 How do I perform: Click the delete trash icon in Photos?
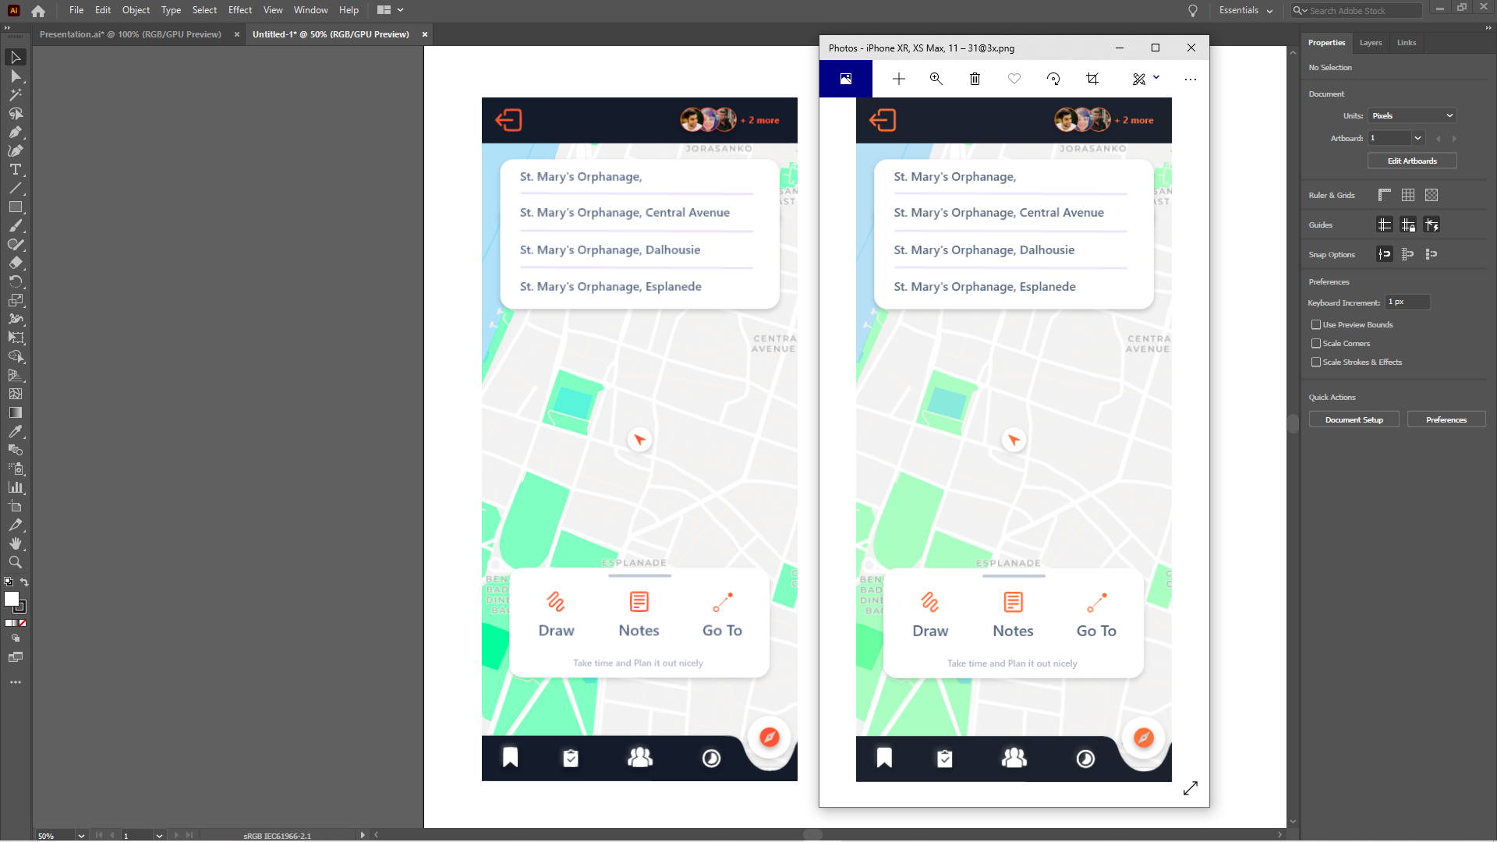tap(975, 79)
